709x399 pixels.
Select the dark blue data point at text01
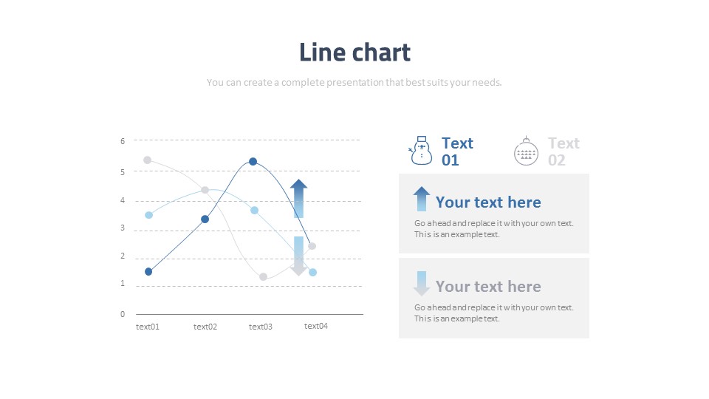(148, 271)
